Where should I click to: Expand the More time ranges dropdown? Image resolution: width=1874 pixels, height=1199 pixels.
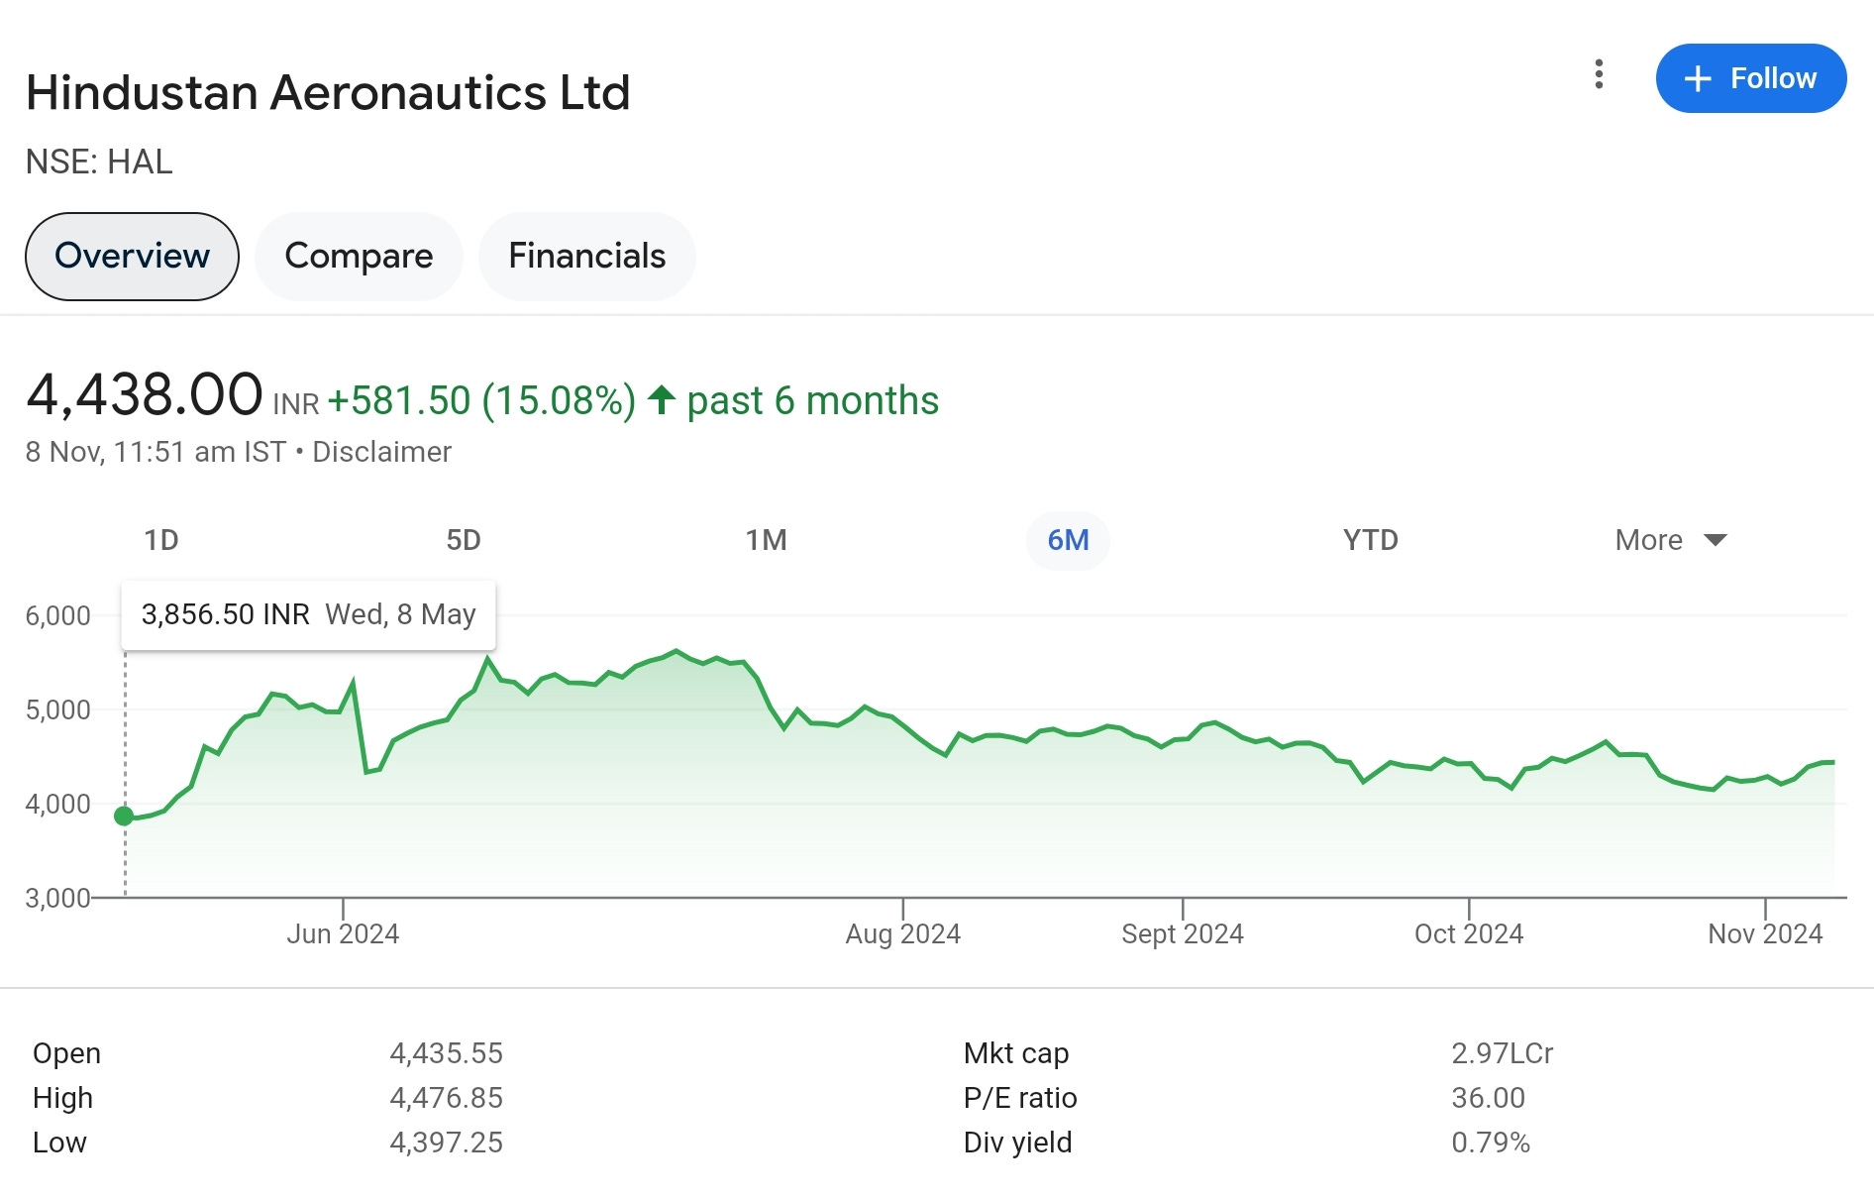[x=1671, y=540]
